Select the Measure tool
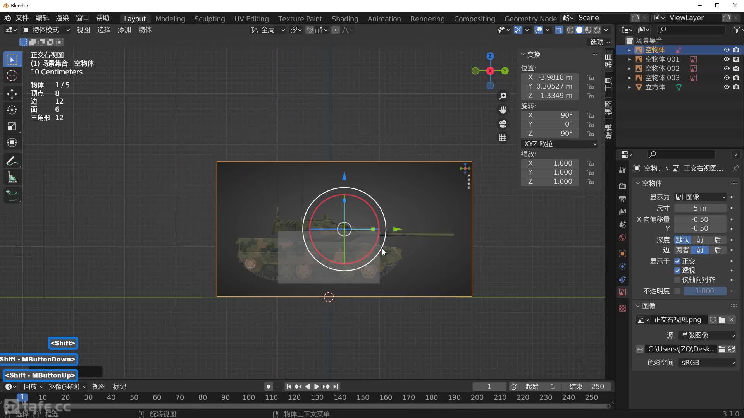744x418 pixels. click(x=12, y=178)
